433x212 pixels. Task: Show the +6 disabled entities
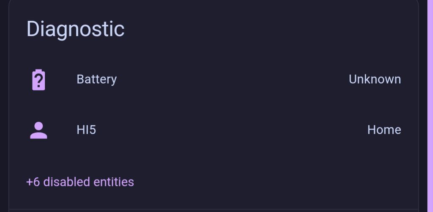click(80, 182)
